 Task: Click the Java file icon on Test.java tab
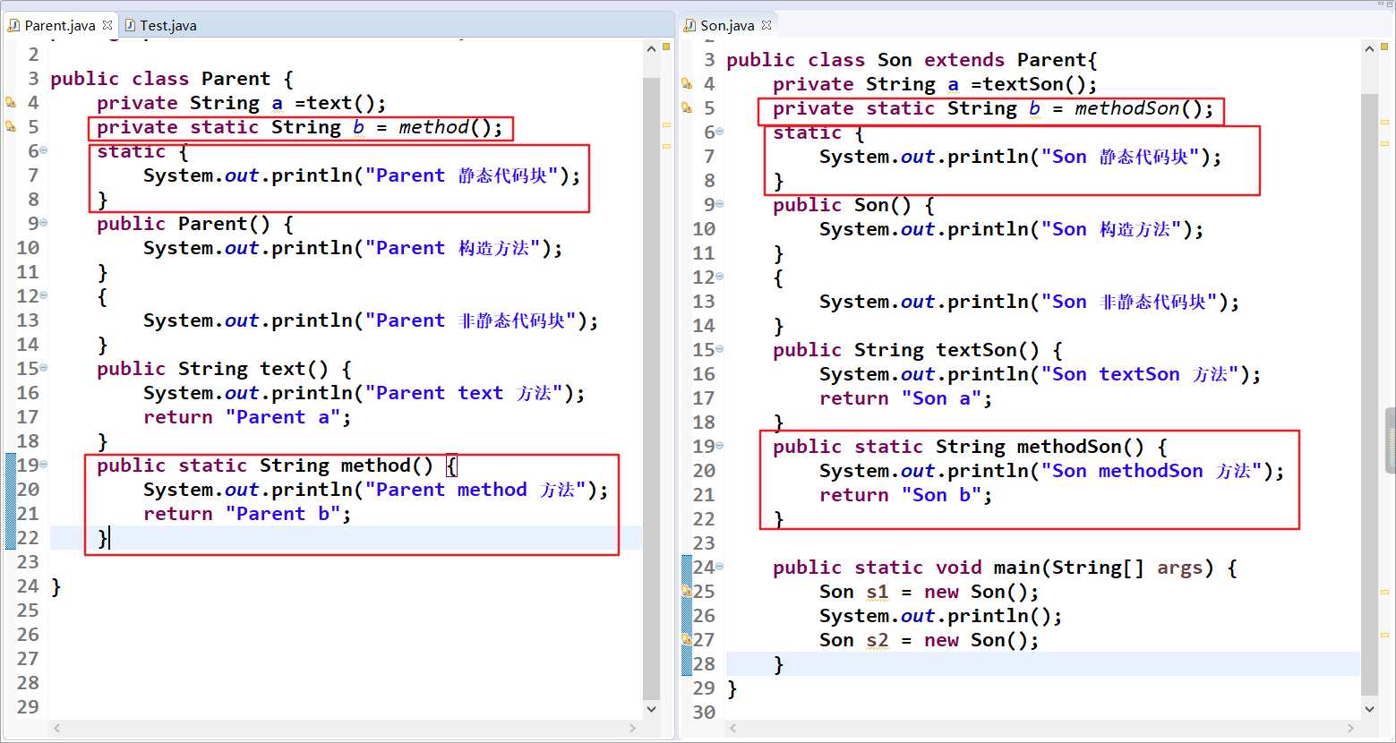[130, 25]
